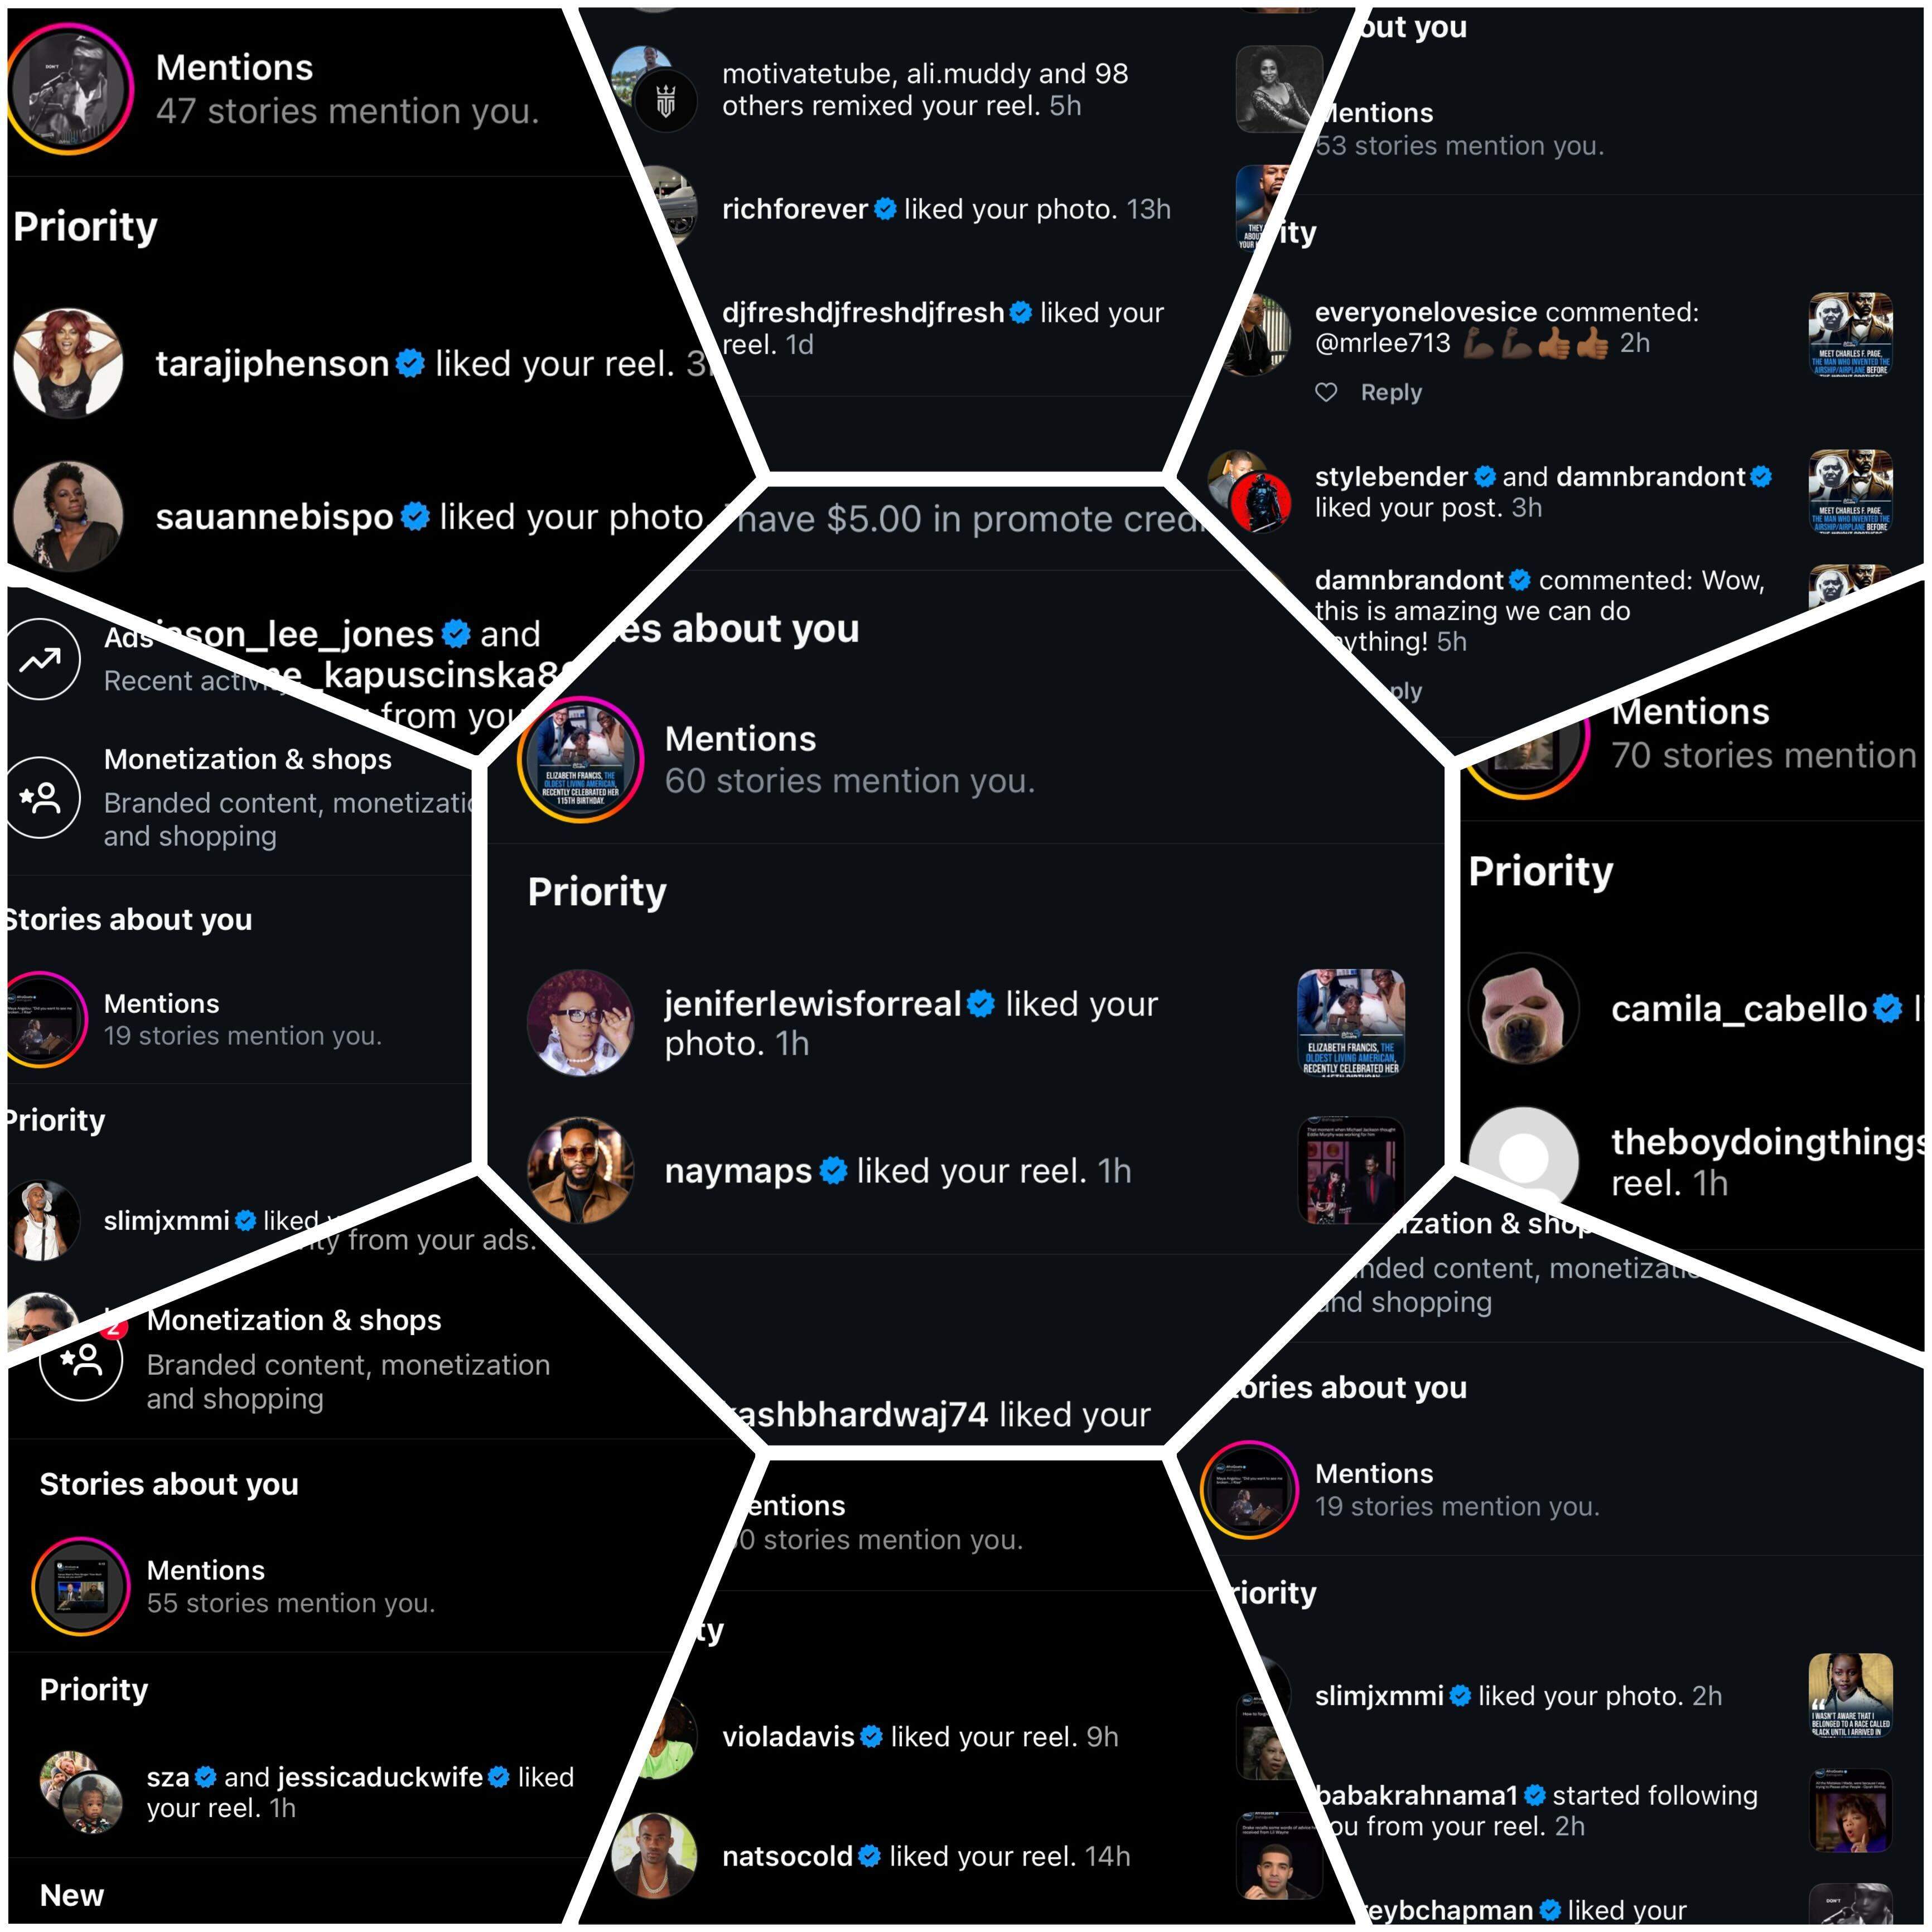Tap naymaps profile picture
This screenshot has height=1932, width=1932.
click(x=580, y=1170)
